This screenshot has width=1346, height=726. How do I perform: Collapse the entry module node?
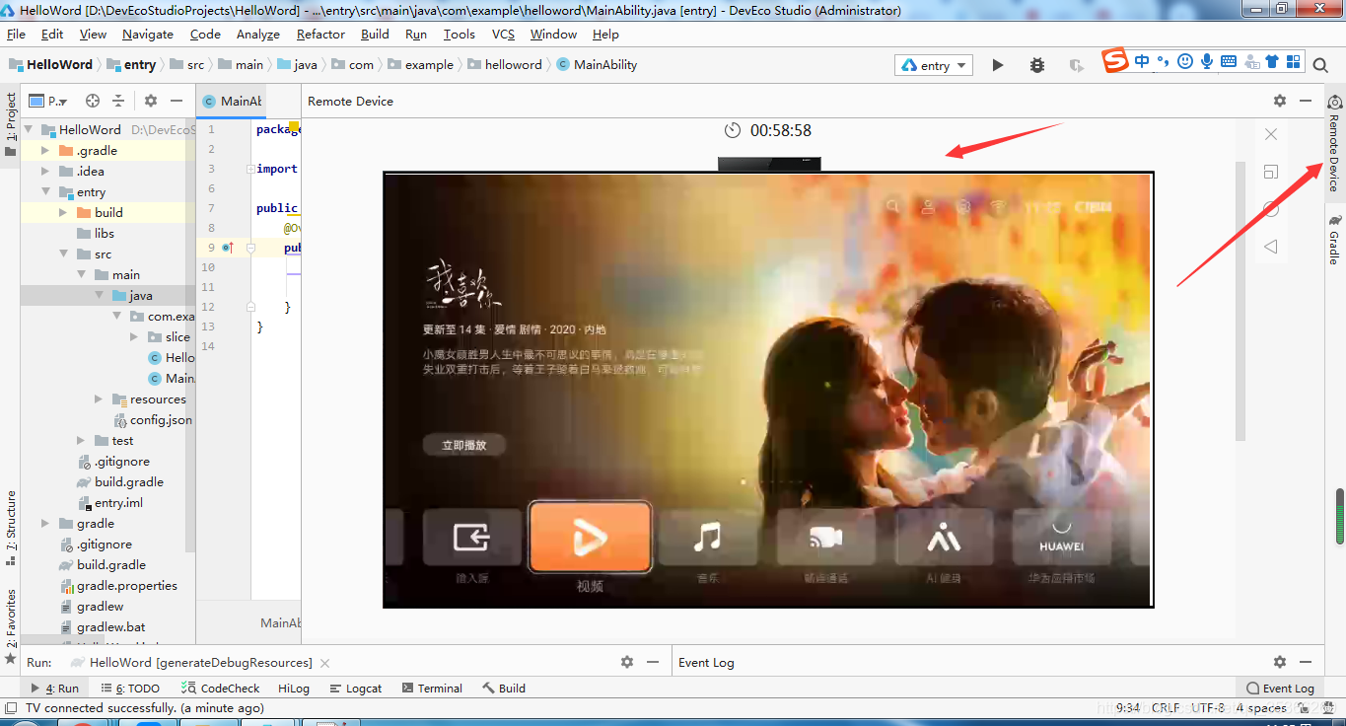[46, 192]
